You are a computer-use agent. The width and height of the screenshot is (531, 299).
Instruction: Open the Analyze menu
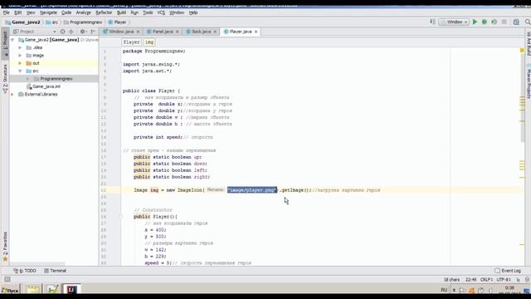(83, 12)
